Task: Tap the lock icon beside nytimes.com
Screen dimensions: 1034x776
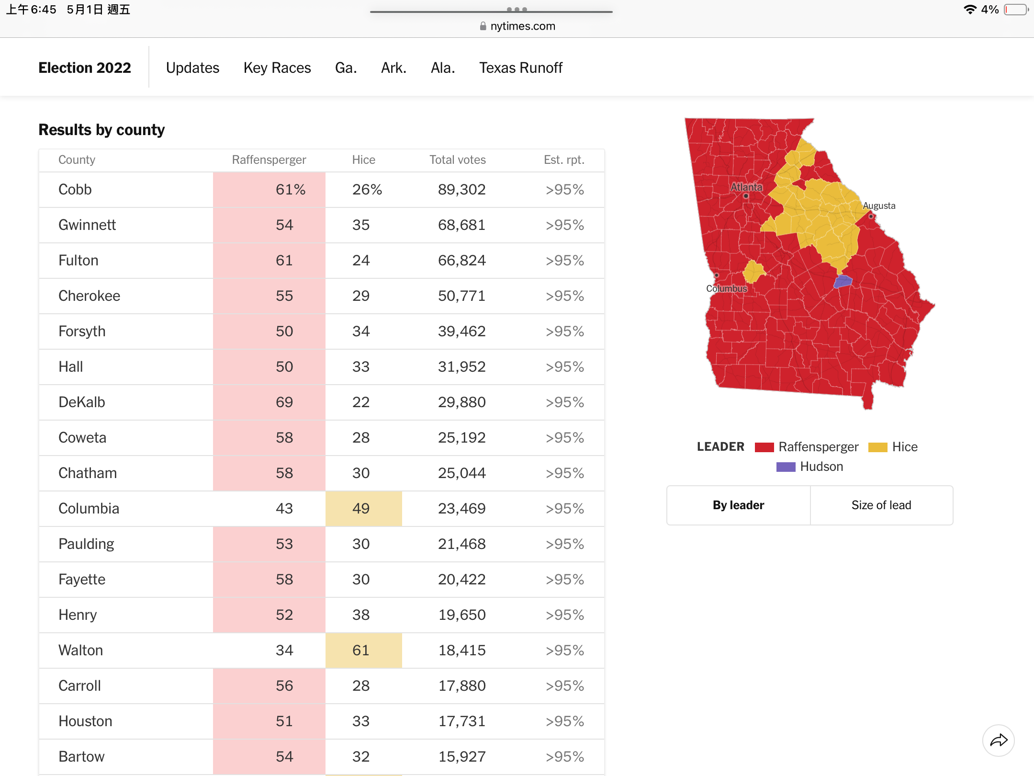Action: (483, 26)
